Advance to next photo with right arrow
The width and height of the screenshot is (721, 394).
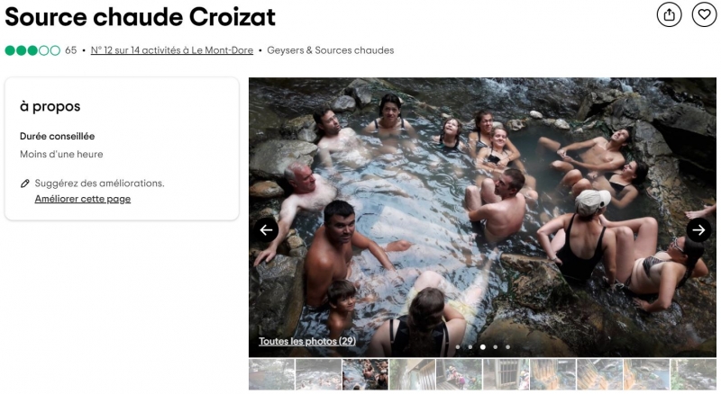pos(698,229)
